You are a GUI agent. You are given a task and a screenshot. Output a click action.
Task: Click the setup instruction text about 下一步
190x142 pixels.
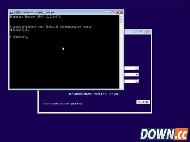click(x=94, y=94)
